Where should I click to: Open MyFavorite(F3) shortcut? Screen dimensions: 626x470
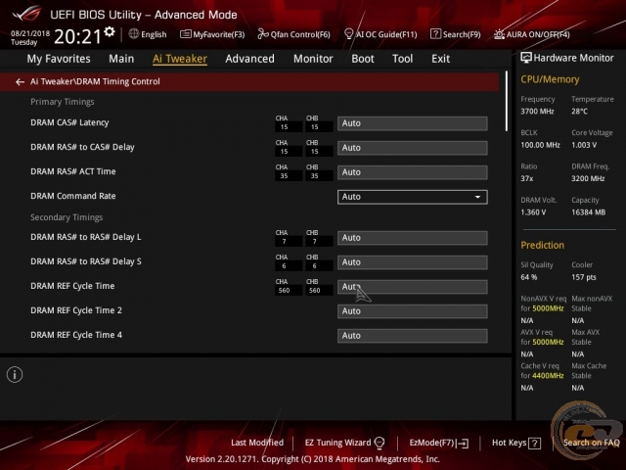(x=212, y=34)
